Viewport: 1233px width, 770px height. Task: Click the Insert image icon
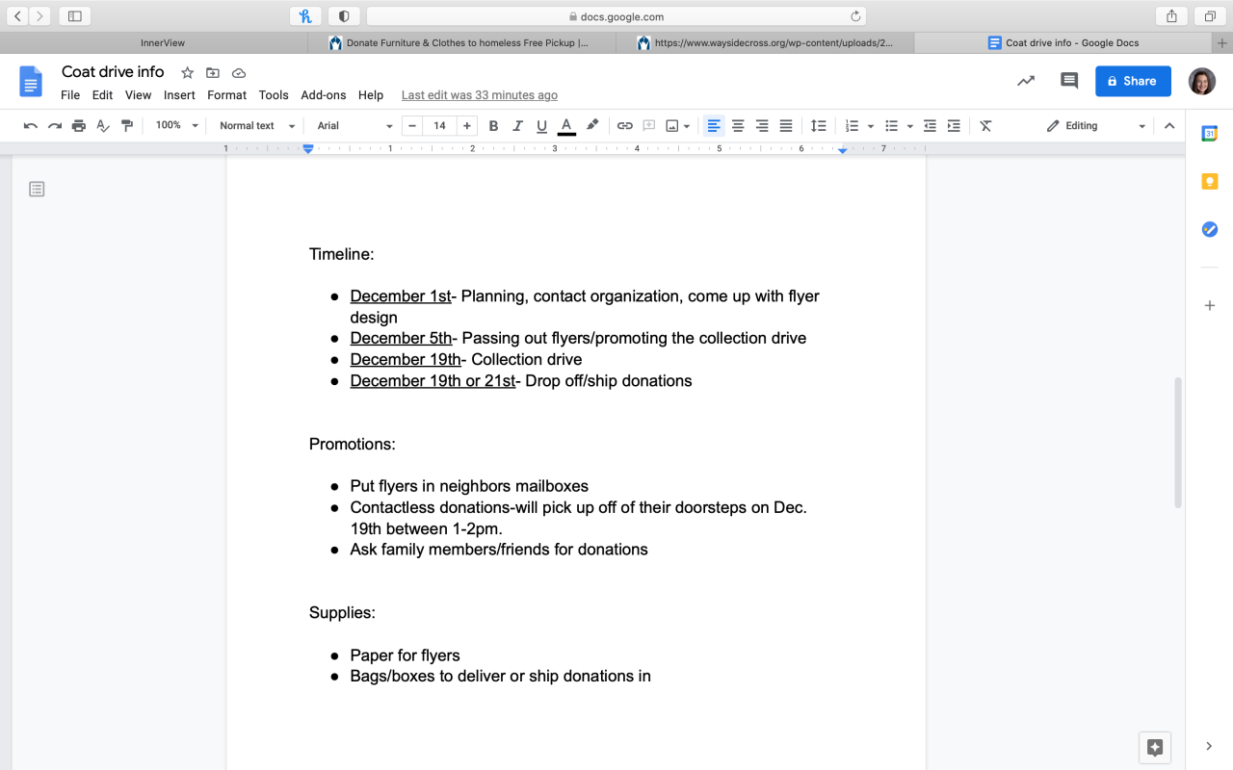[x=672, y=126]
